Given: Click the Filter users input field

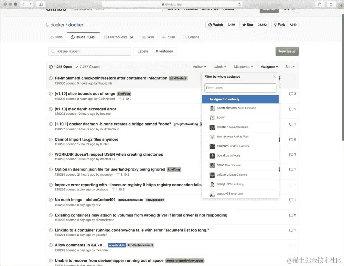Looking at the screenshot, I should [x=240, y=88].
